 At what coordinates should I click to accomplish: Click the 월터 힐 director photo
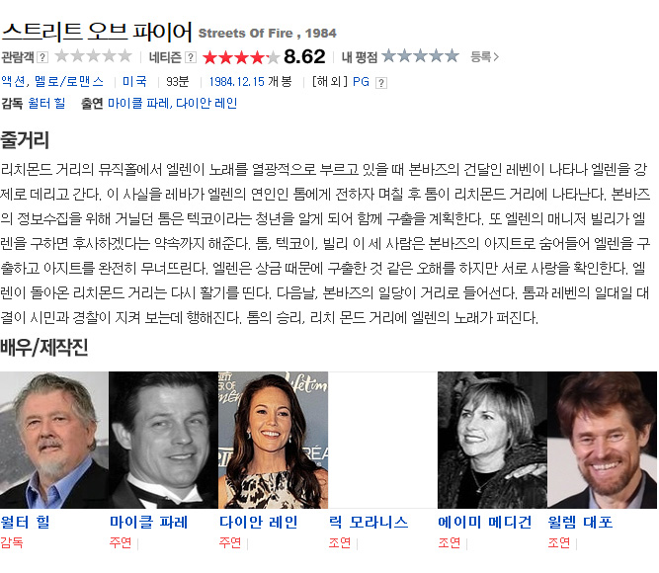tap(54, 440)
